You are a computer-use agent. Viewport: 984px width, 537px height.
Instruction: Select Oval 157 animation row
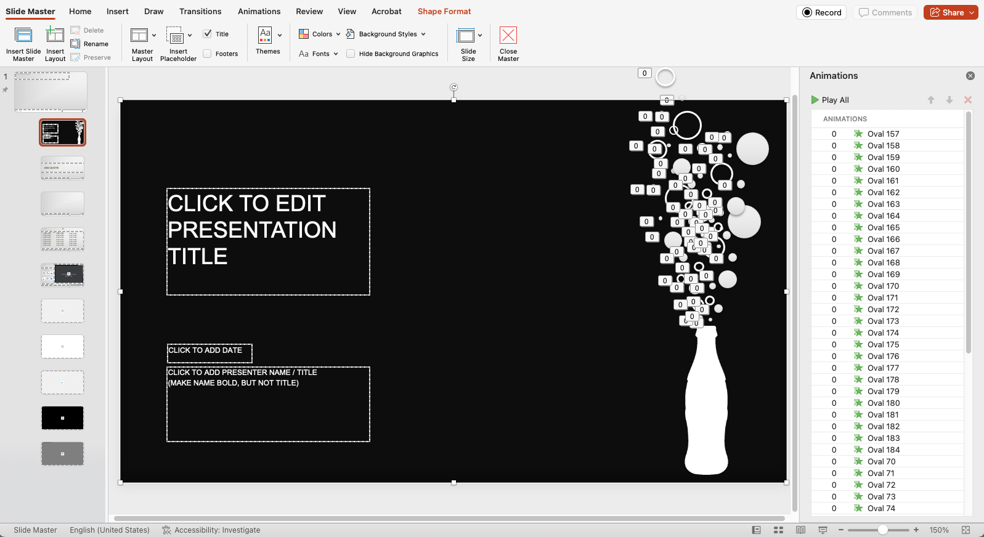(887, 134)
